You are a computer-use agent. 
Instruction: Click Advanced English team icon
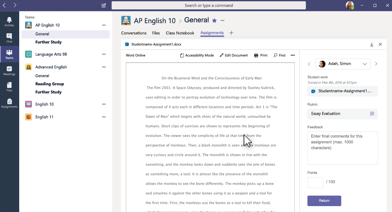(29, 67)
